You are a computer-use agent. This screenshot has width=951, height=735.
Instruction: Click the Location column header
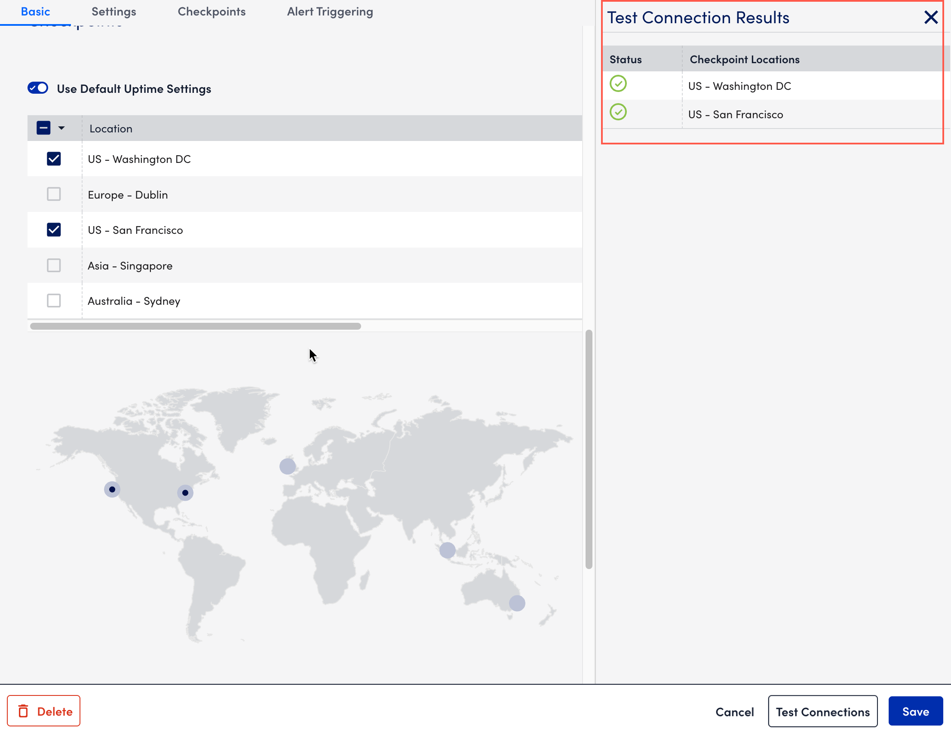click(x=110, y=129)
